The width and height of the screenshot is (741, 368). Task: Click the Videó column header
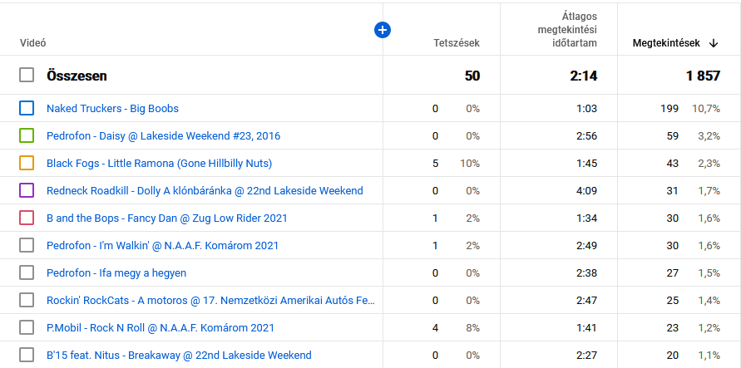32,42
